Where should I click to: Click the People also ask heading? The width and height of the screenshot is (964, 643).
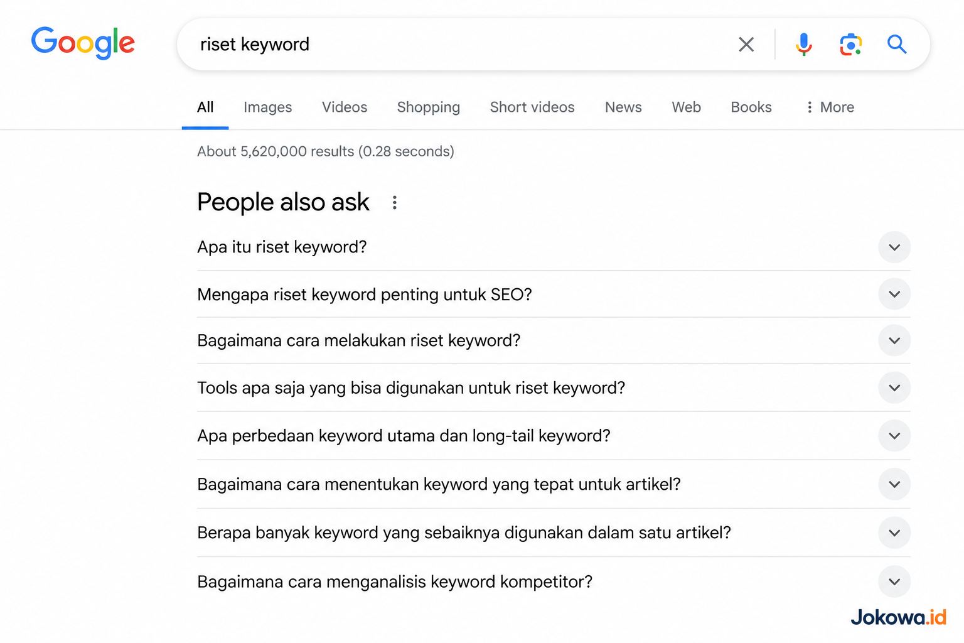283,202
